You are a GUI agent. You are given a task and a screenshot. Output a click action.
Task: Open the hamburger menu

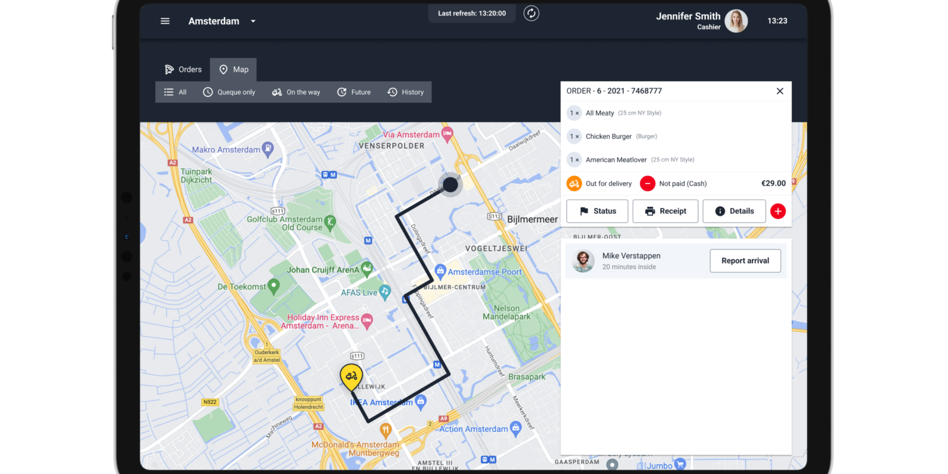(165, 21)
